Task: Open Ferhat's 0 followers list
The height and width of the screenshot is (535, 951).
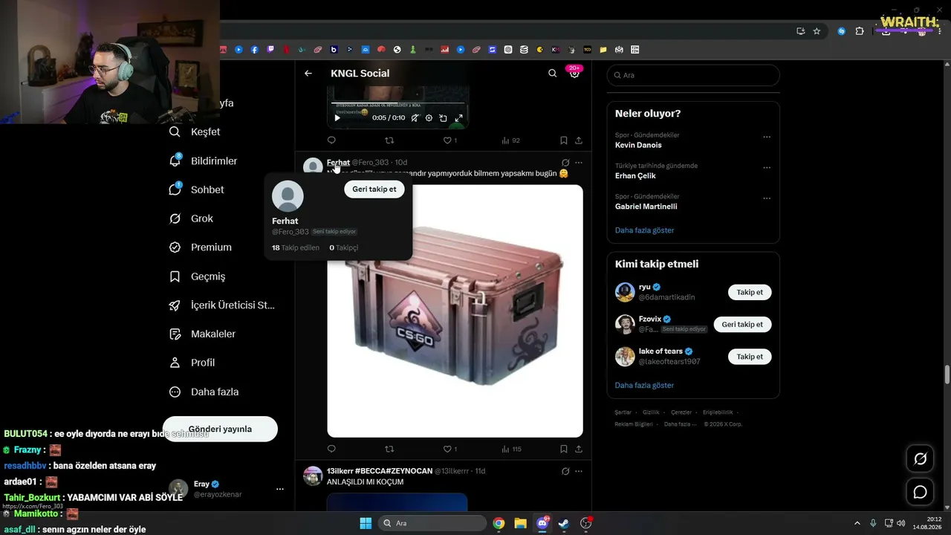Action: pos(344,247)
